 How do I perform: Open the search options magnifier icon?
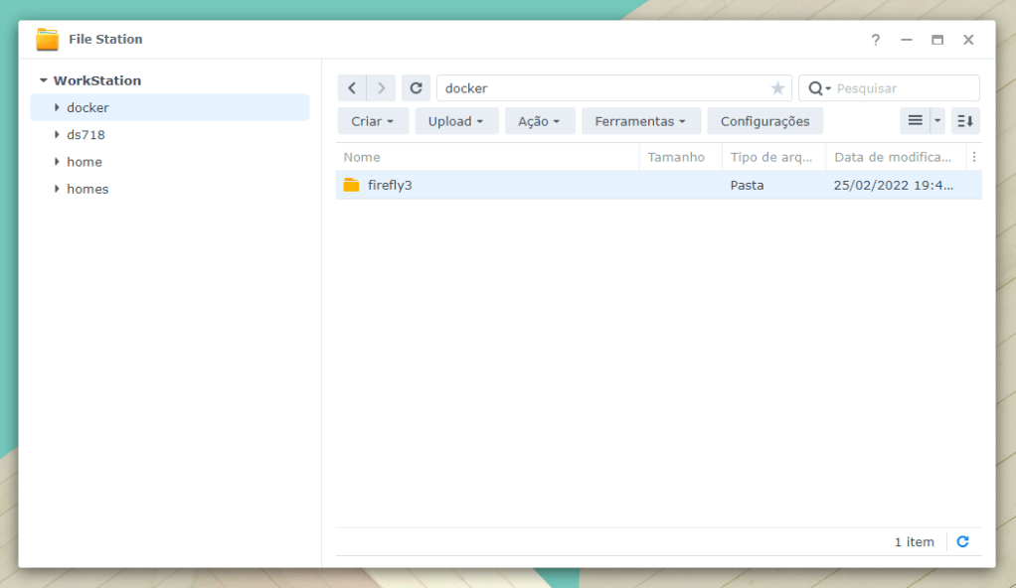point(818,88)
